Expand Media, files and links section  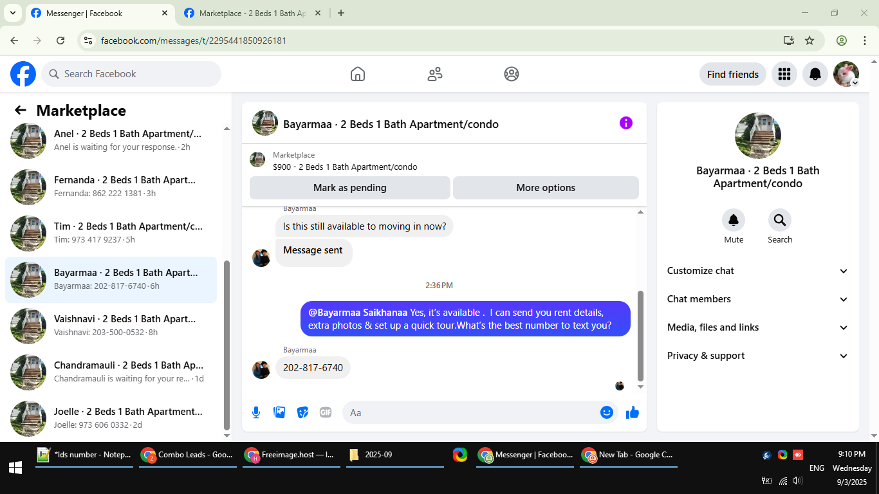pyautogui.click(x=758, y=327)
